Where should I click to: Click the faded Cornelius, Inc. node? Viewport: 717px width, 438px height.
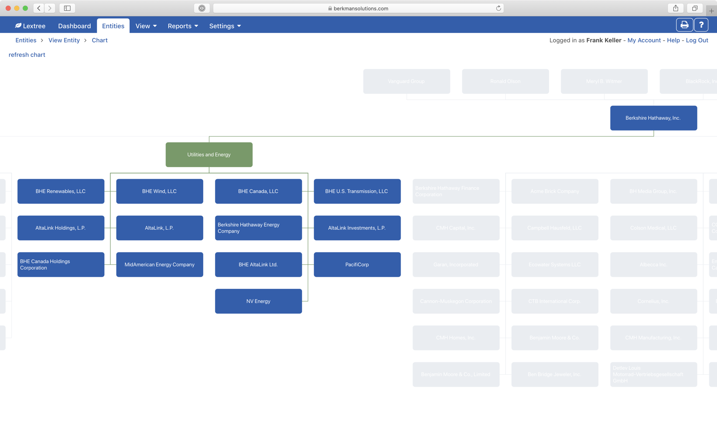(x=653, y=302)
